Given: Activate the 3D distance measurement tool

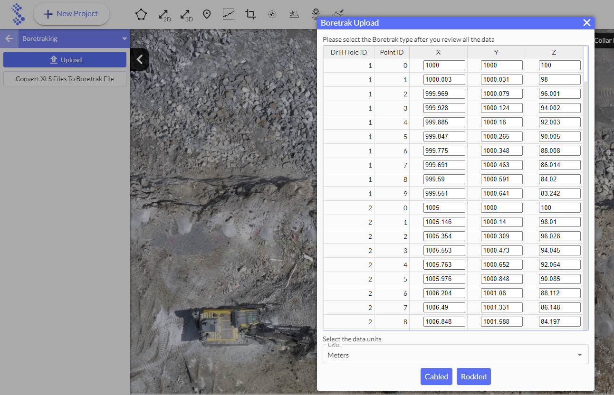Looking at the screenshot, I should [x=186, y=15].
